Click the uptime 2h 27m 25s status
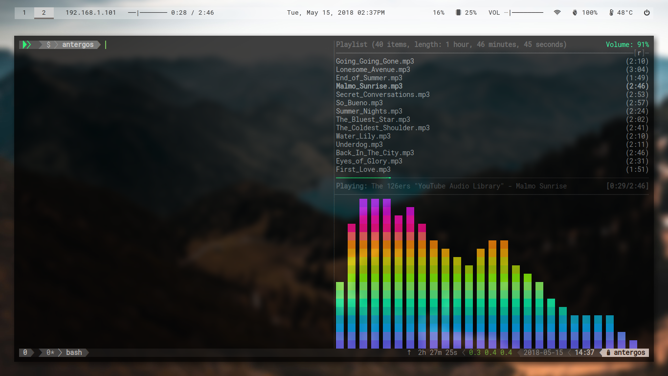The height and width of the screenshot is (376, 668). [x=438, y=352]
